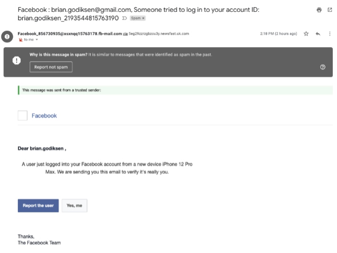Expand recipient details arrow beside 'to me'
Image resolution: width=337 pixels, height=253 pixels.
(x=37, y=40)
